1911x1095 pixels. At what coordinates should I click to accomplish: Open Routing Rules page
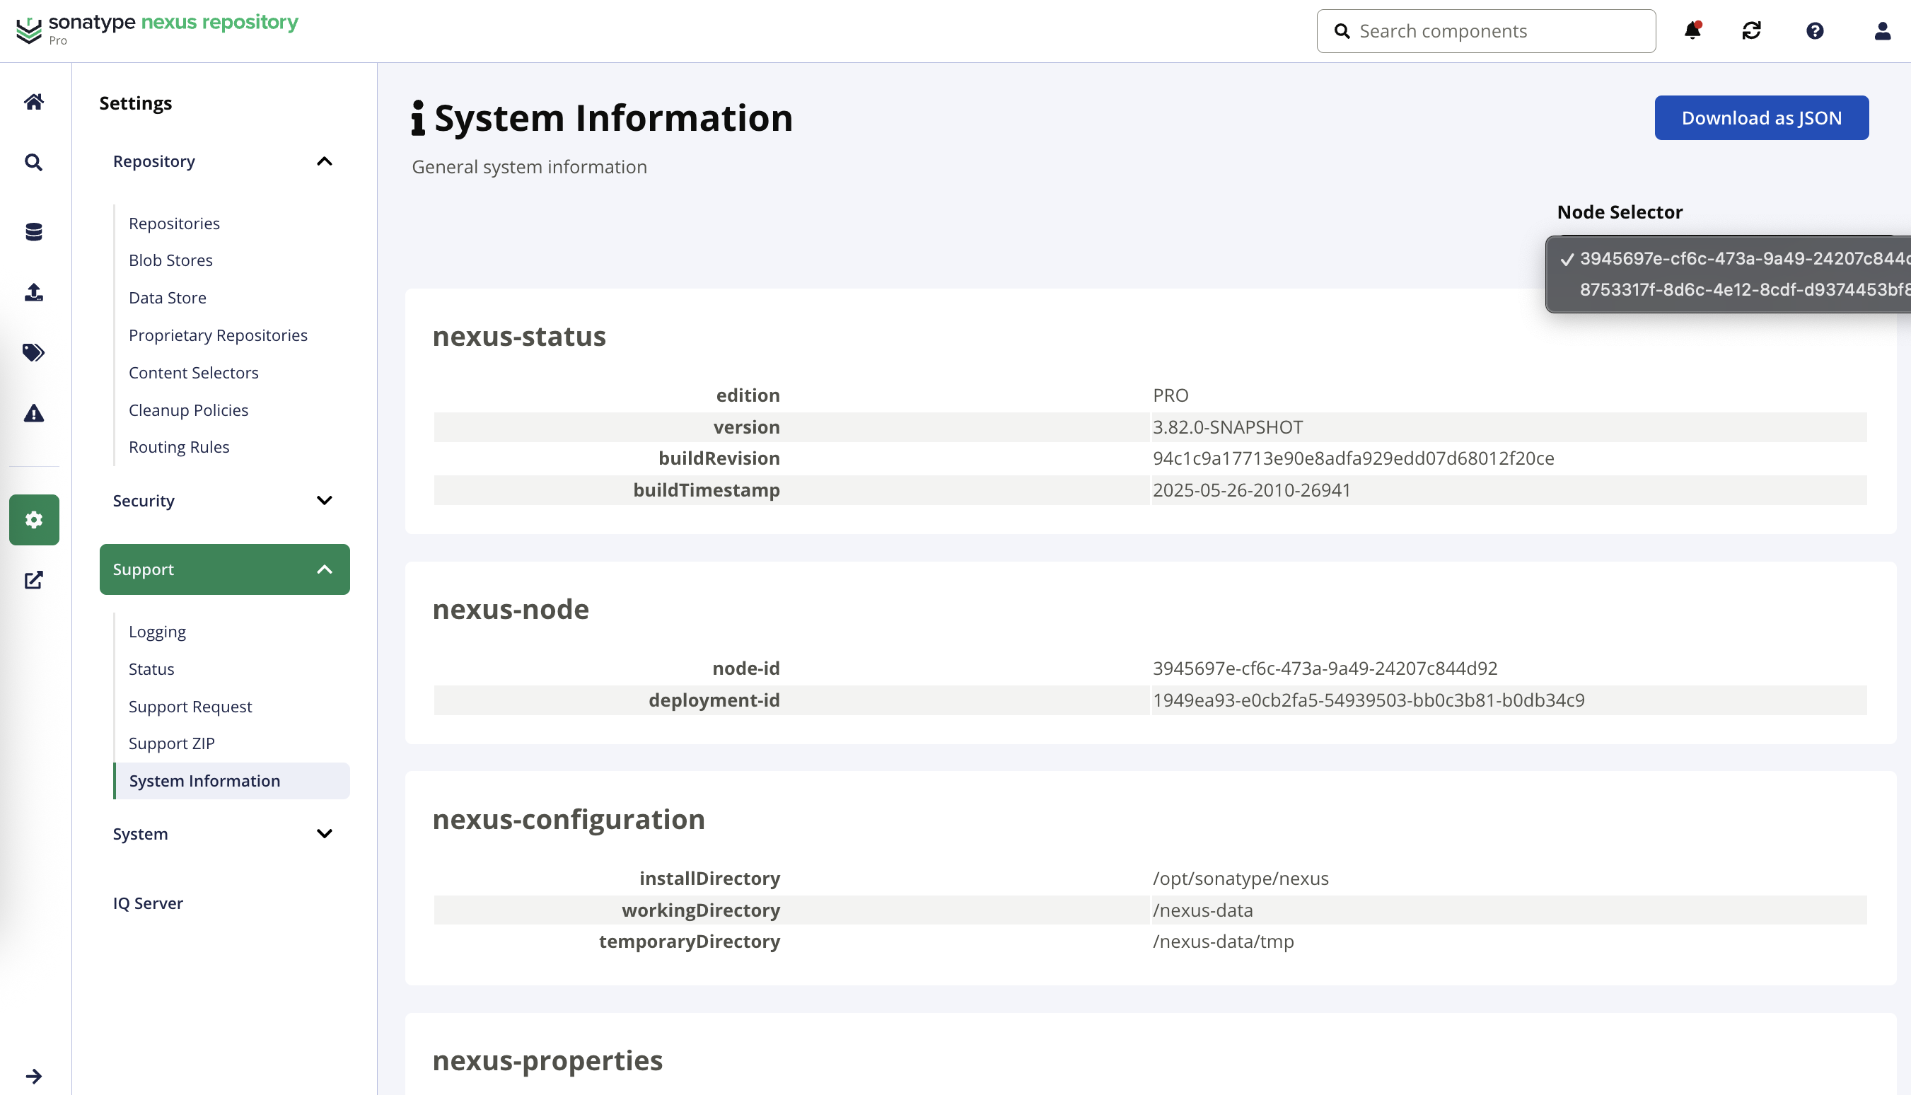point(179,447)
